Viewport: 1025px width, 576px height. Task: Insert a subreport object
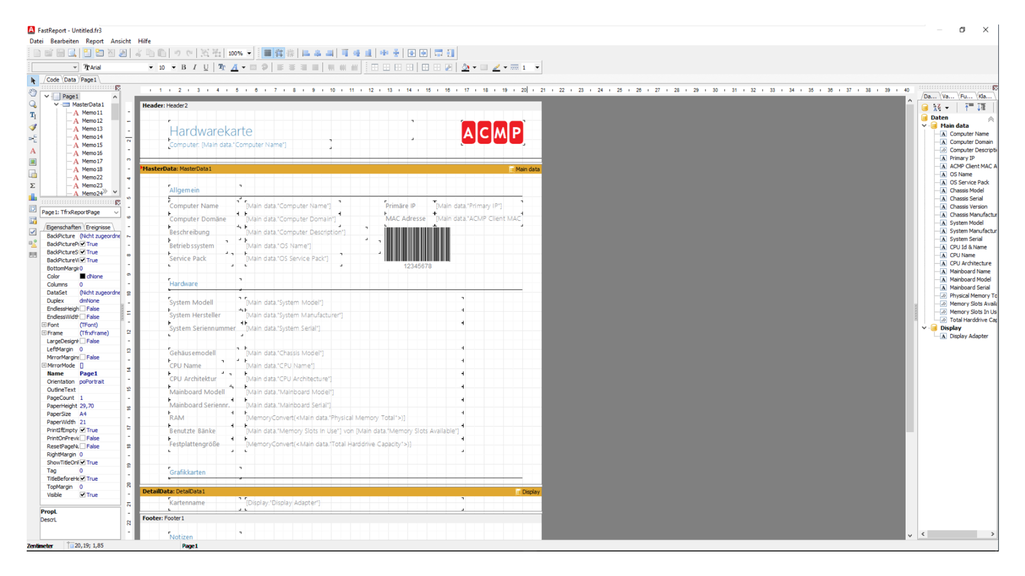point(33,174)
